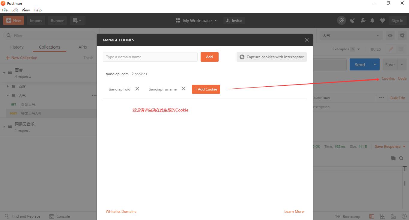Screen dimensions: 409x220
Task: Click the workspace grid icon
Action: pos(178,20)
